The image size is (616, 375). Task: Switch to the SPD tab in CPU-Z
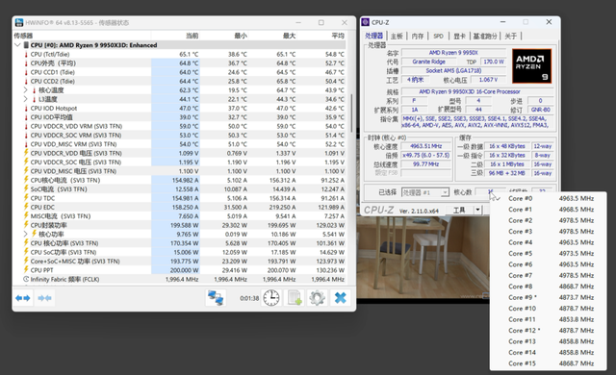tap(439, 37)
